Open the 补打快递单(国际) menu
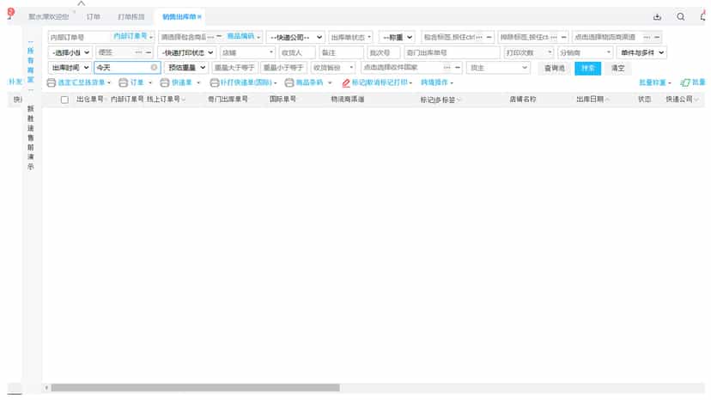This screenshot has height=400, width=711. tap(248, 82)
